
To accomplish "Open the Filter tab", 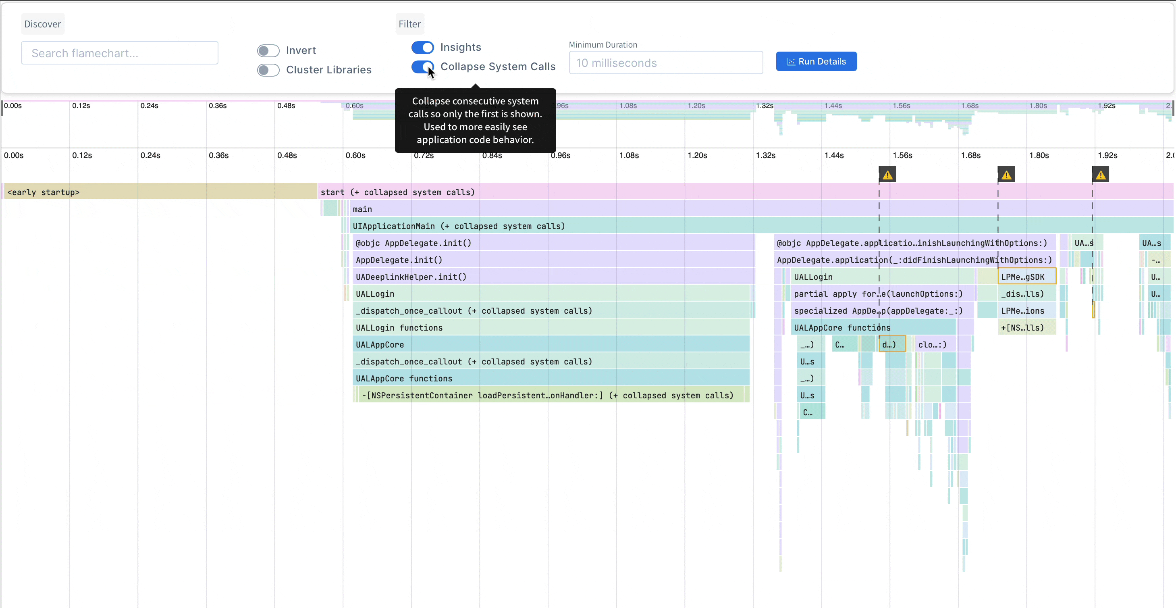I will (409, 24).
